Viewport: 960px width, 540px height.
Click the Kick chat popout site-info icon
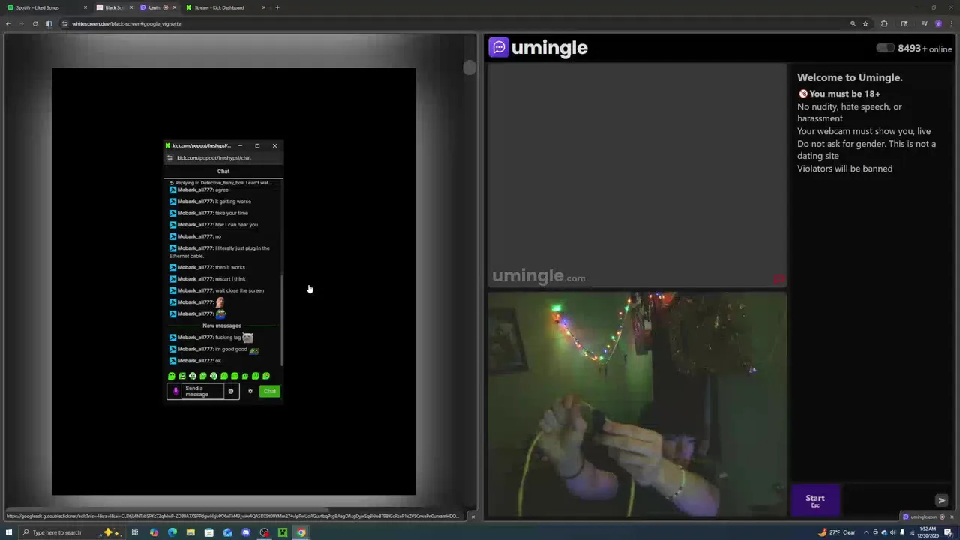(169, 158)
